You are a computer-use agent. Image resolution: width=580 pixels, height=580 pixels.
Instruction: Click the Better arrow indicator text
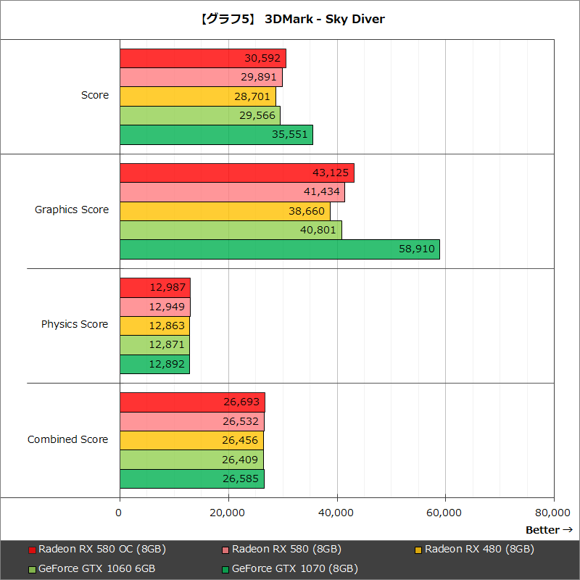tap(550, 530)
